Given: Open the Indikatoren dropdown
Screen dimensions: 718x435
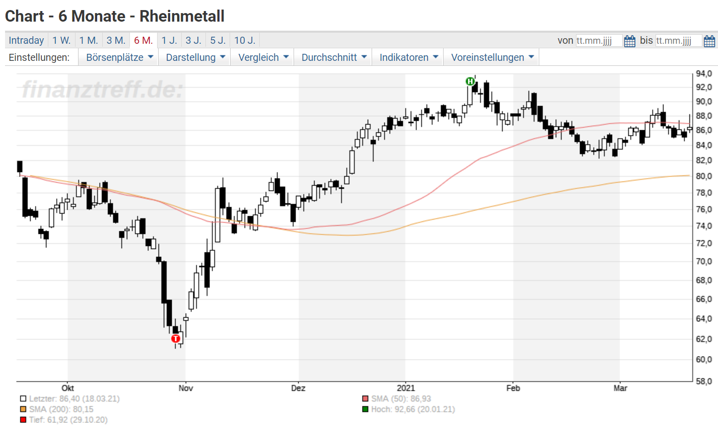Looking at the screenshot, I should click(x=408, y=57).
